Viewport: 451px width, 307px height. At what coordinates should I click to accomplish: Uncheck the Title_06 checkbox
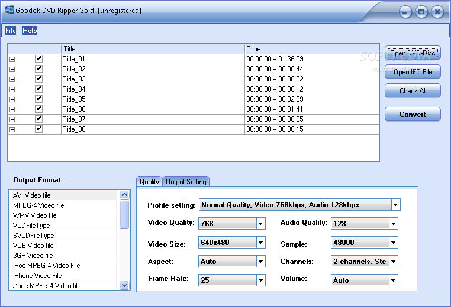tap(38, 109)
